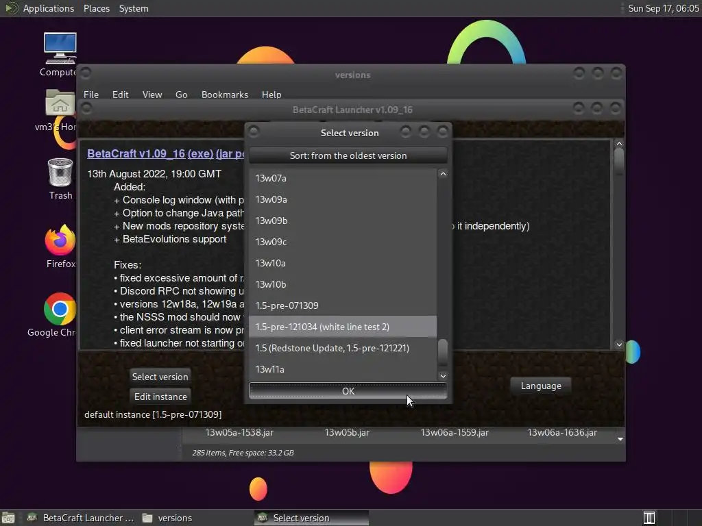Select 1.5-pre-121034 (white line test 2)
Screen dimensions: 702x526
(x=343, y=327)
